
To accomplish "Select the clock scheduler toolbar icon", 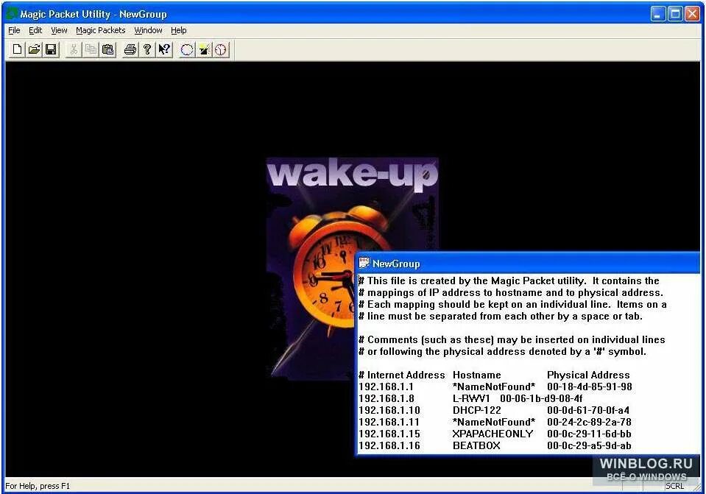I will pyautogui.click(x=220, y=49).
